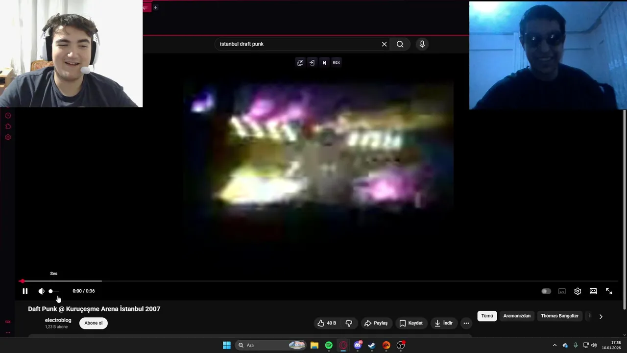Viewport: 627px width, 353px height.
Task: Open the history clock in the Opera sidebar
Action: [x=8, y=116]
